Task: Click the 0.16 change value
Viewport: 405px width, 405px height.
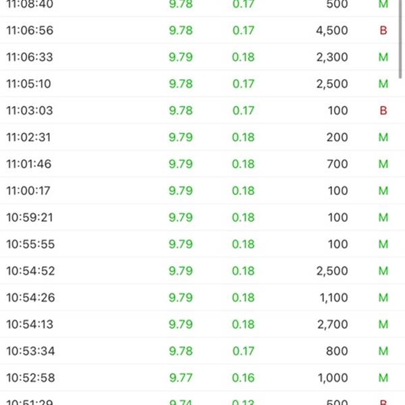Action: (x=243, y=377)
